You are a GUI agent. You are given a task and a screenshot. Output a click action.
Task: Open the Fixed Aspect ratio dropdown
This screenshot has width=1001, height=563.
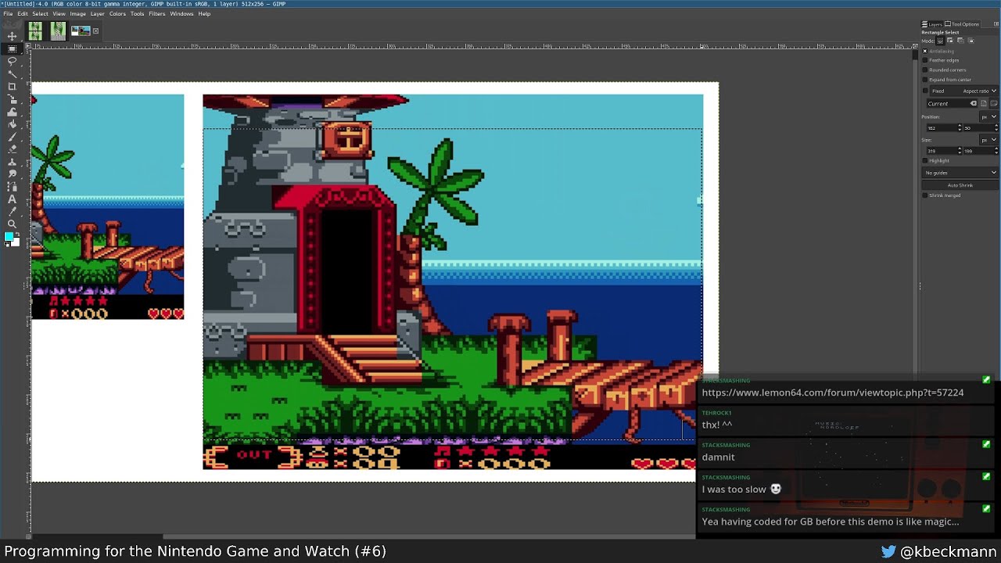(964, 91)
